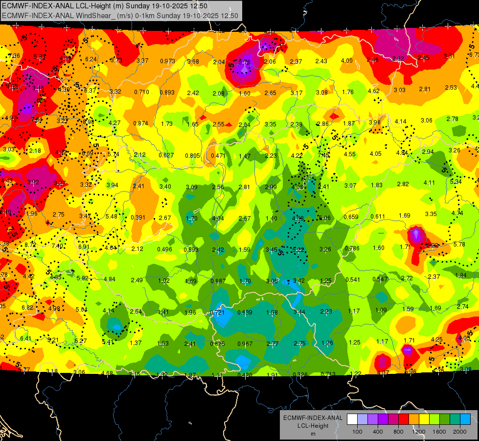Click the wind shear value 0.710
This screenshot has height=441, width=479.
pos(142,92)
